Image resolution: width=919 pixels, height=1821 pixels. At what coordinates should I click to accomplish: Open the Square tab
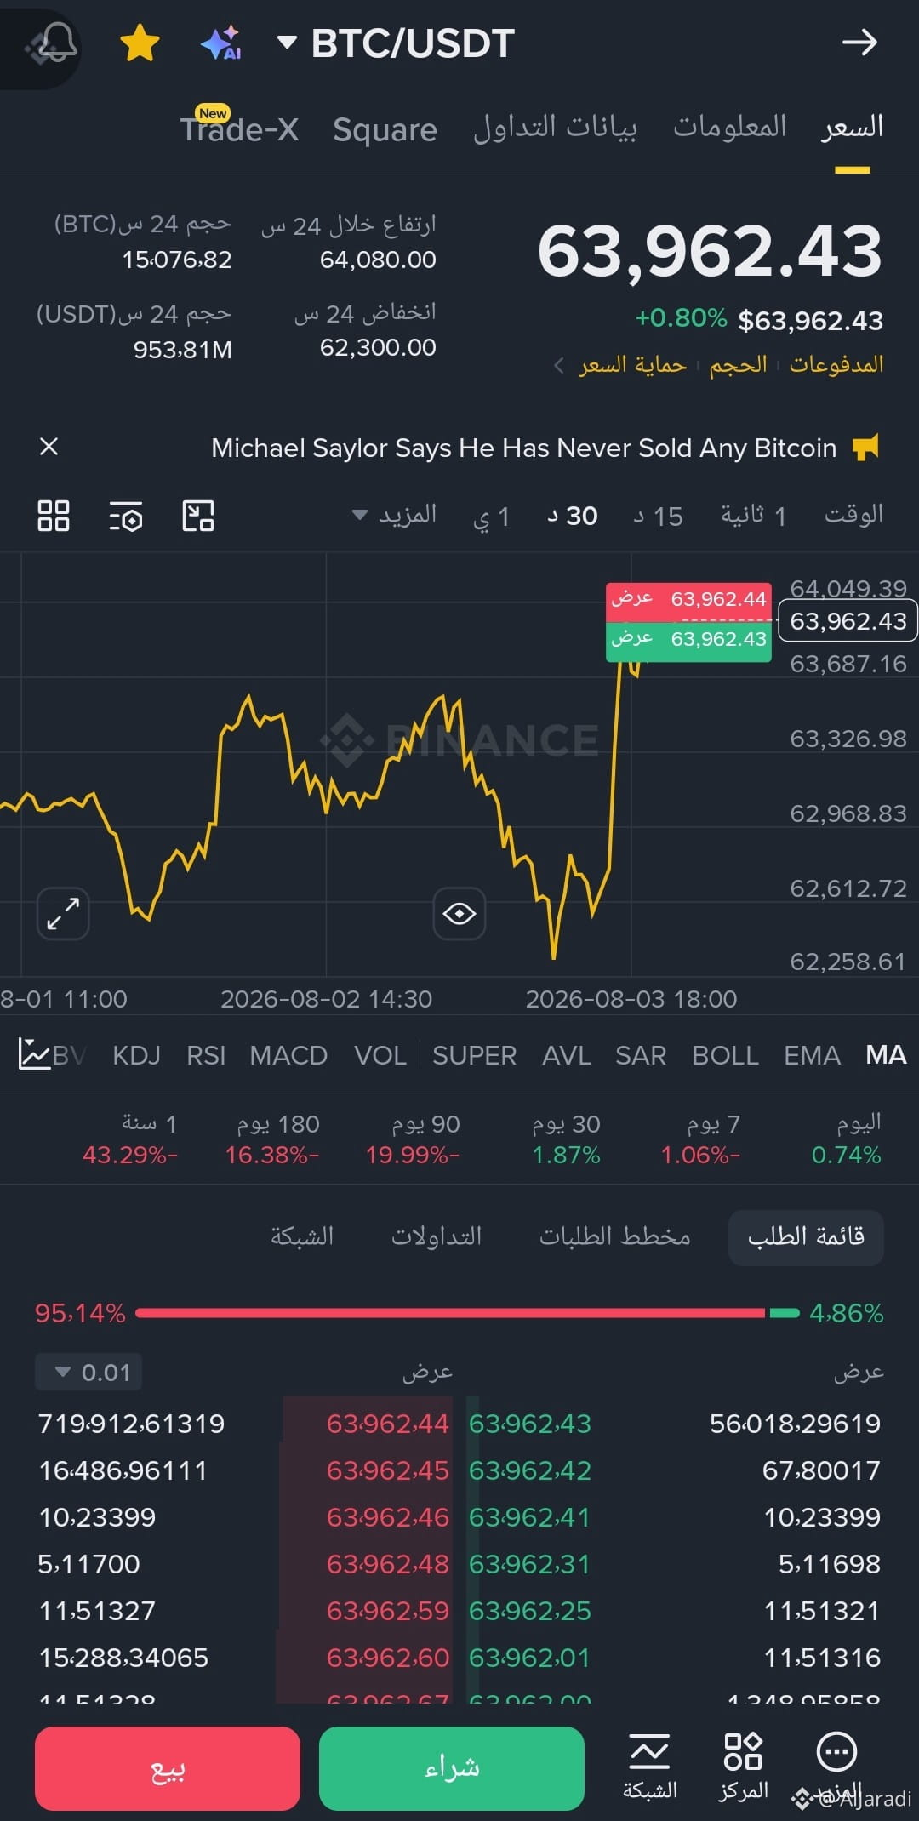(385, 129)
